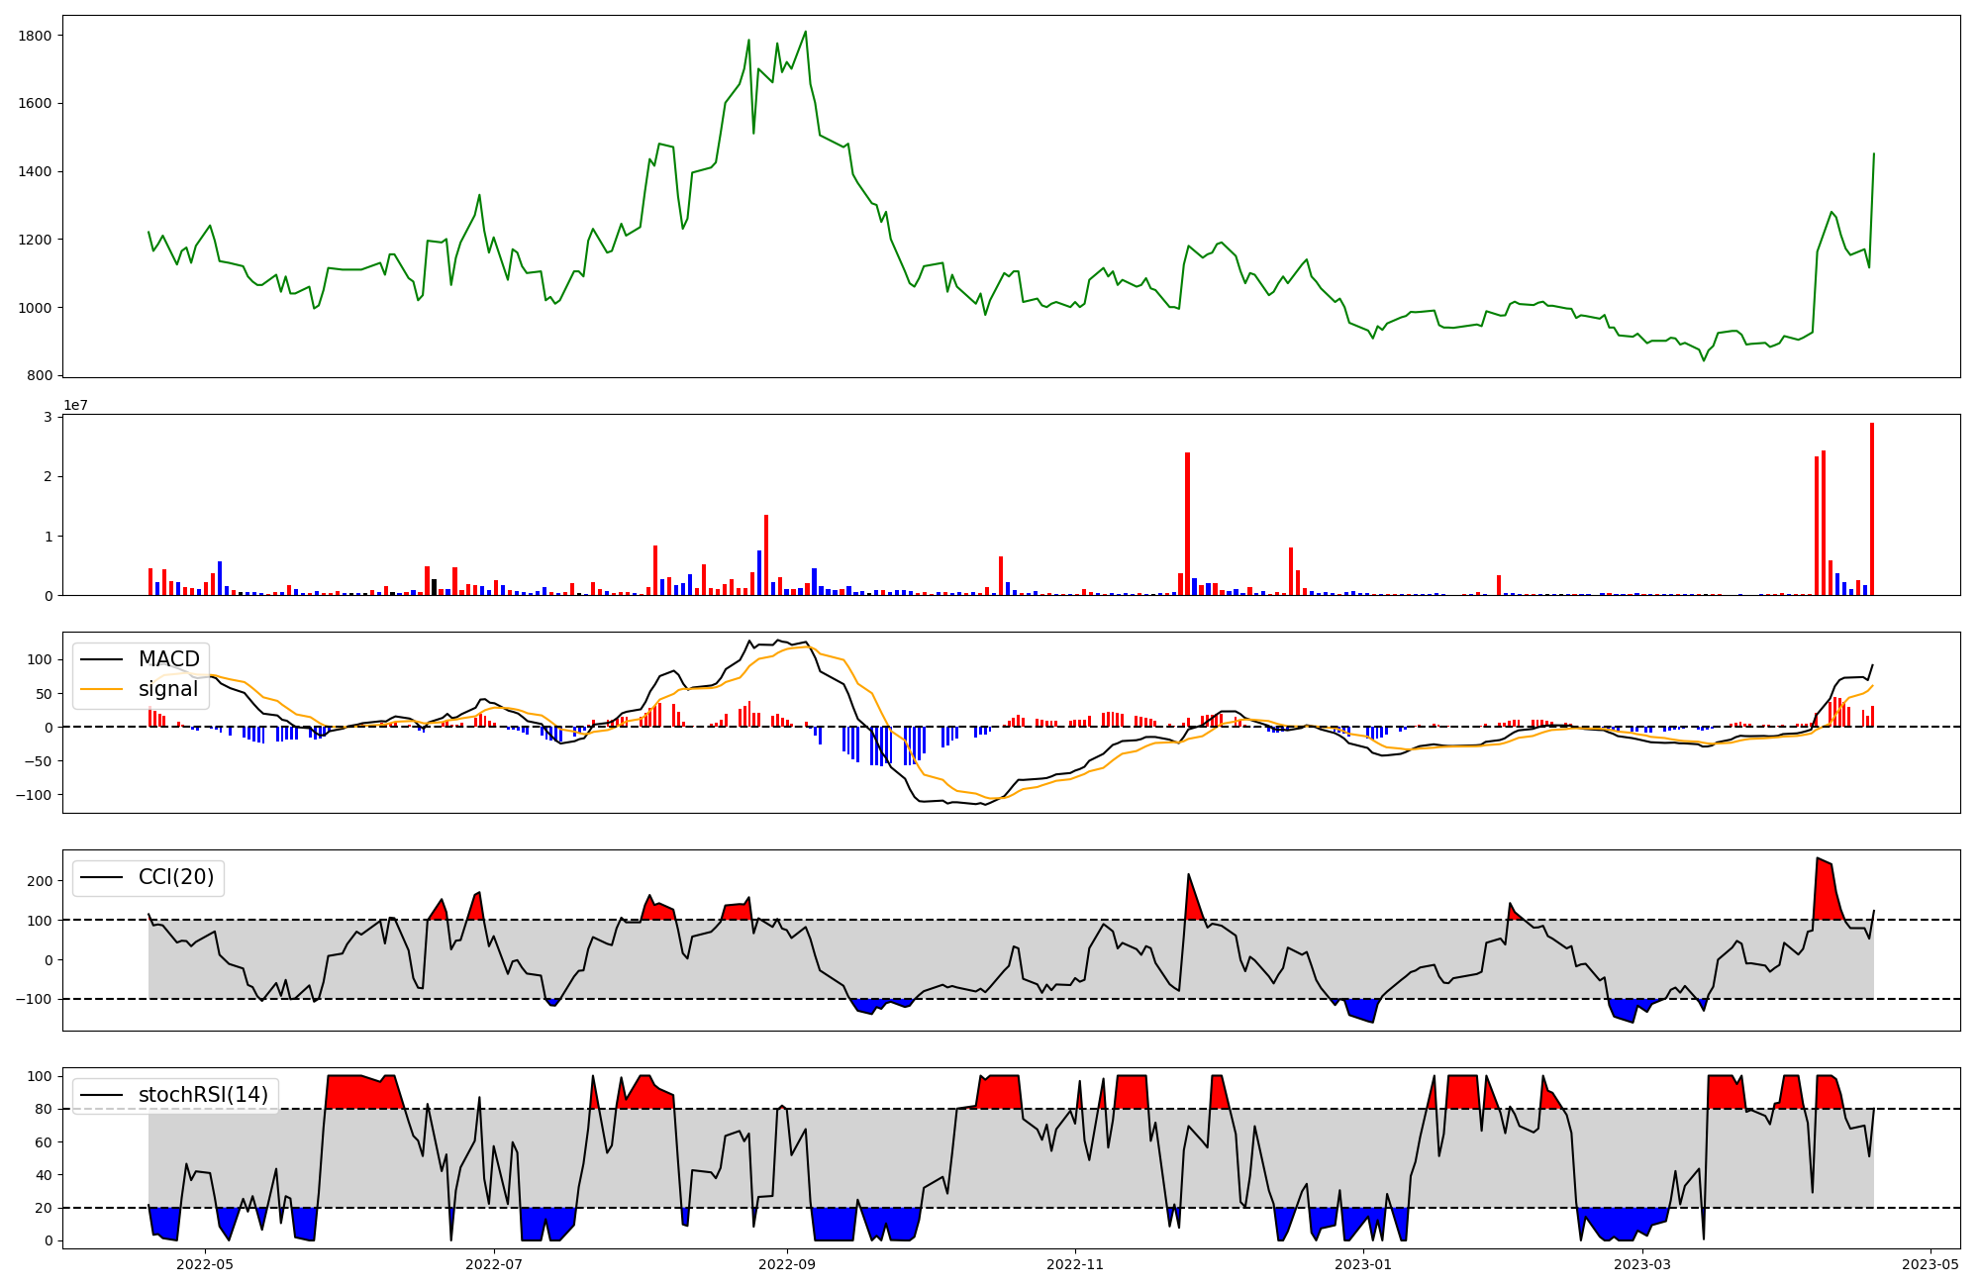Click the 2022-05 x-axis date label
Screen dimensions: 1980x1287
(205, 1264)
